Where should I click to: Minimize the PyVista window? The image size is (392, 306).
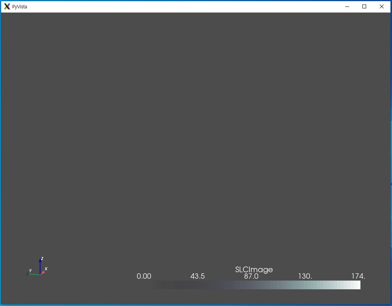pos(346,6)
